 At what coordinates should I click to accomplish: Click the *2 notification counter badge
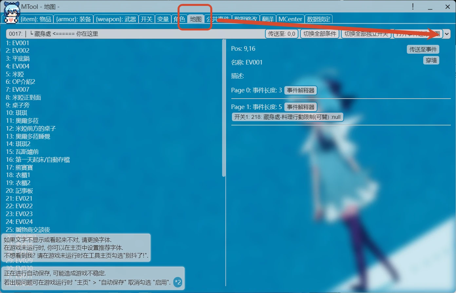(x=178, y=282)
